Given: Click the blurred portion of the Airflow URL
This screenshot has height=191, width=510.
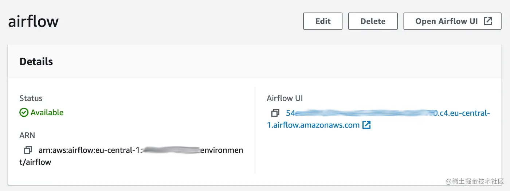Looking at the screenshot, I should [364, 113].
